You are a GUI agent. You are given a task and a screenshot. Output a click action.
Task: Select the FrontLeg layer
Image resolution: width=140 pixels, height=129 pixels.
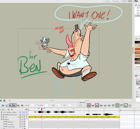click(x=10, y=124)
